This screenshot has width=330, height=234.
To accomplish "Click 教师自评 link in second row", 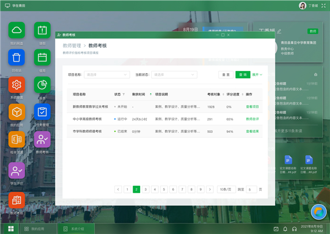I will coord(252,119).
